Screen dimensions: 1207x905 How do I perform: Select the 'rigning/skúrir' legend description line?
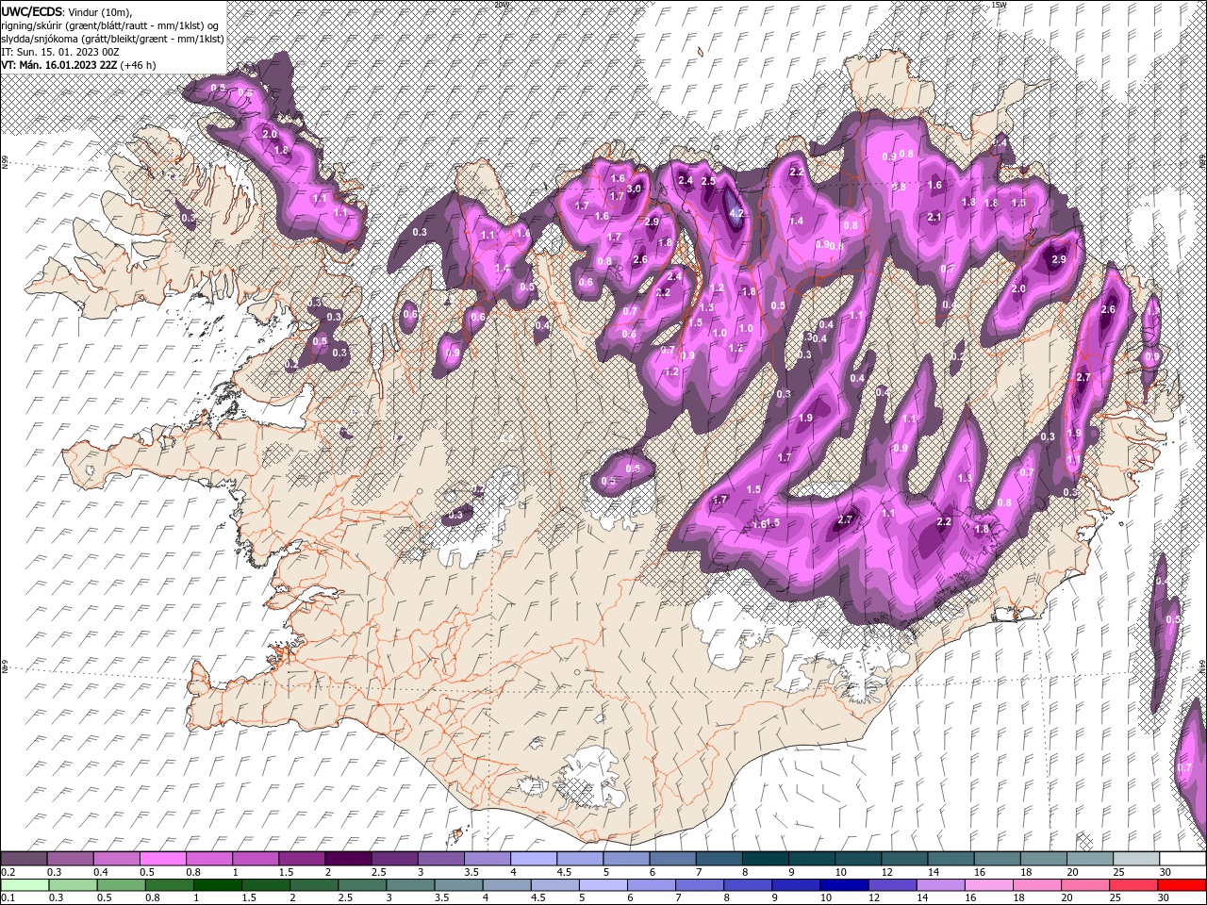(111, 25)
